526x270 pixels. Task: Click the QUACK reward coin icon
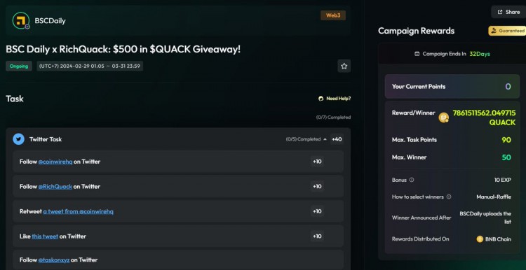pos(443,118)
